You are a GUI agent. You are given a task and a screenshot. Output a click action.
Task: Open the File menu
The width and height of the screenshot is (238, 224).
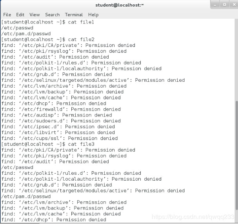coord(7,14)
